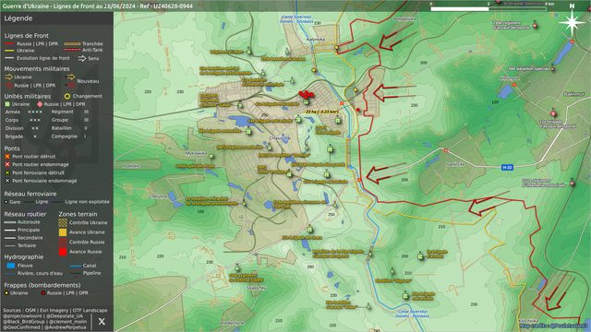Click the 'Sens' direction arrow in legend
The width and height of the screenshot is (591, 332).
(82, 58)
